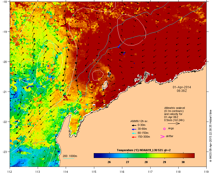This screenshot has height=173, width=214.
Task: Click the '200 1000m' bathymetry label
Action: tap(70, 156)
